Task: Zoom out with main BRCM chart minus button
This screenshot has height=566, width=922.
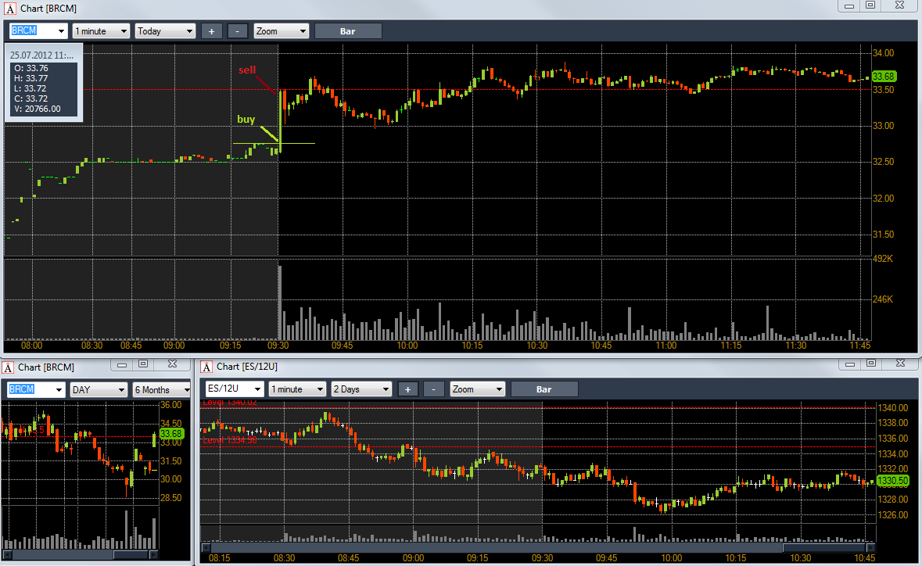Action: [238, 31]
